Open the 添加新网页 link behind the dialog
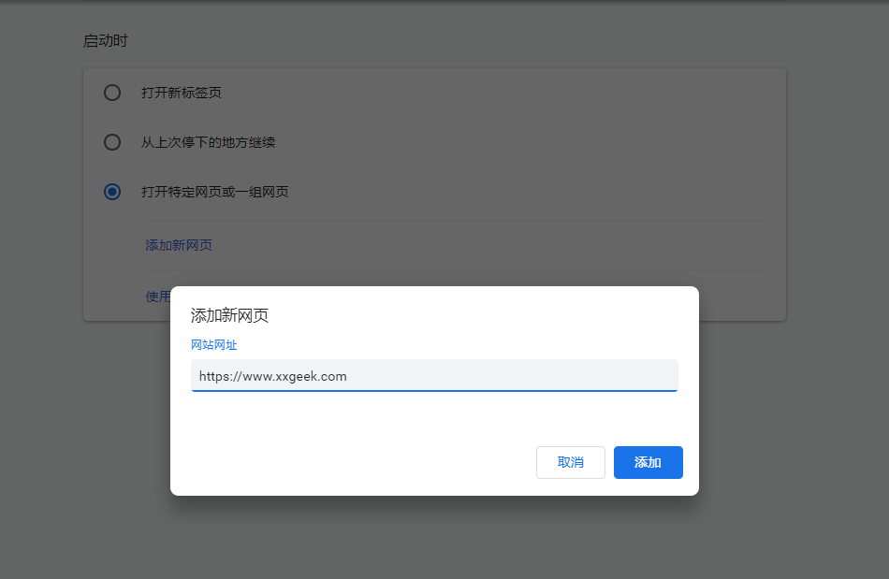Screen dimensions: 889x579 click(179, 245)
